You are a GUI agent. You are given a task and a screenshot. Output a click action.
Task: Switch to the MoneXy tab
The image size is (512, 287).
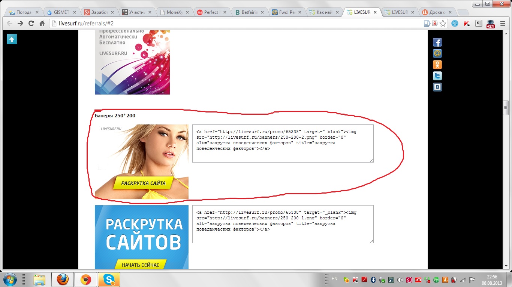pyautogui.click(x=175, y=12)
